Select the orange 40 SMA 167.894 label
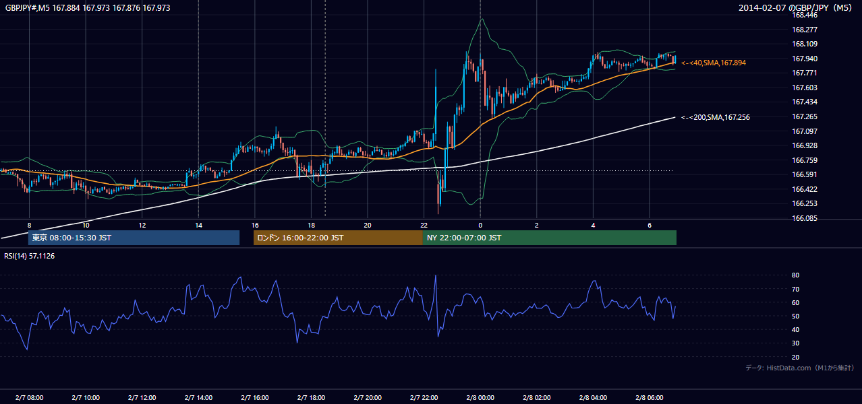The width and height of the screenshot is (862, 404). pos(714,63)
